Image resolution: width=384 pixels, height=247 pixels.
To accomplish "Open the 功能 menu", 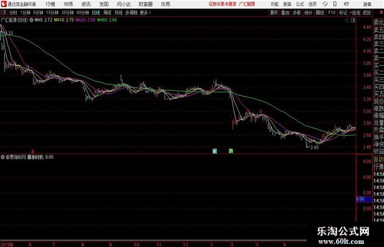I will tap(275, 4).
